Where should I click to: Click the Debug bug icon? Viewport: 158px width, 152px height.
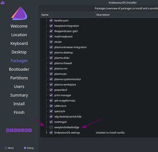tap(25, 148)
